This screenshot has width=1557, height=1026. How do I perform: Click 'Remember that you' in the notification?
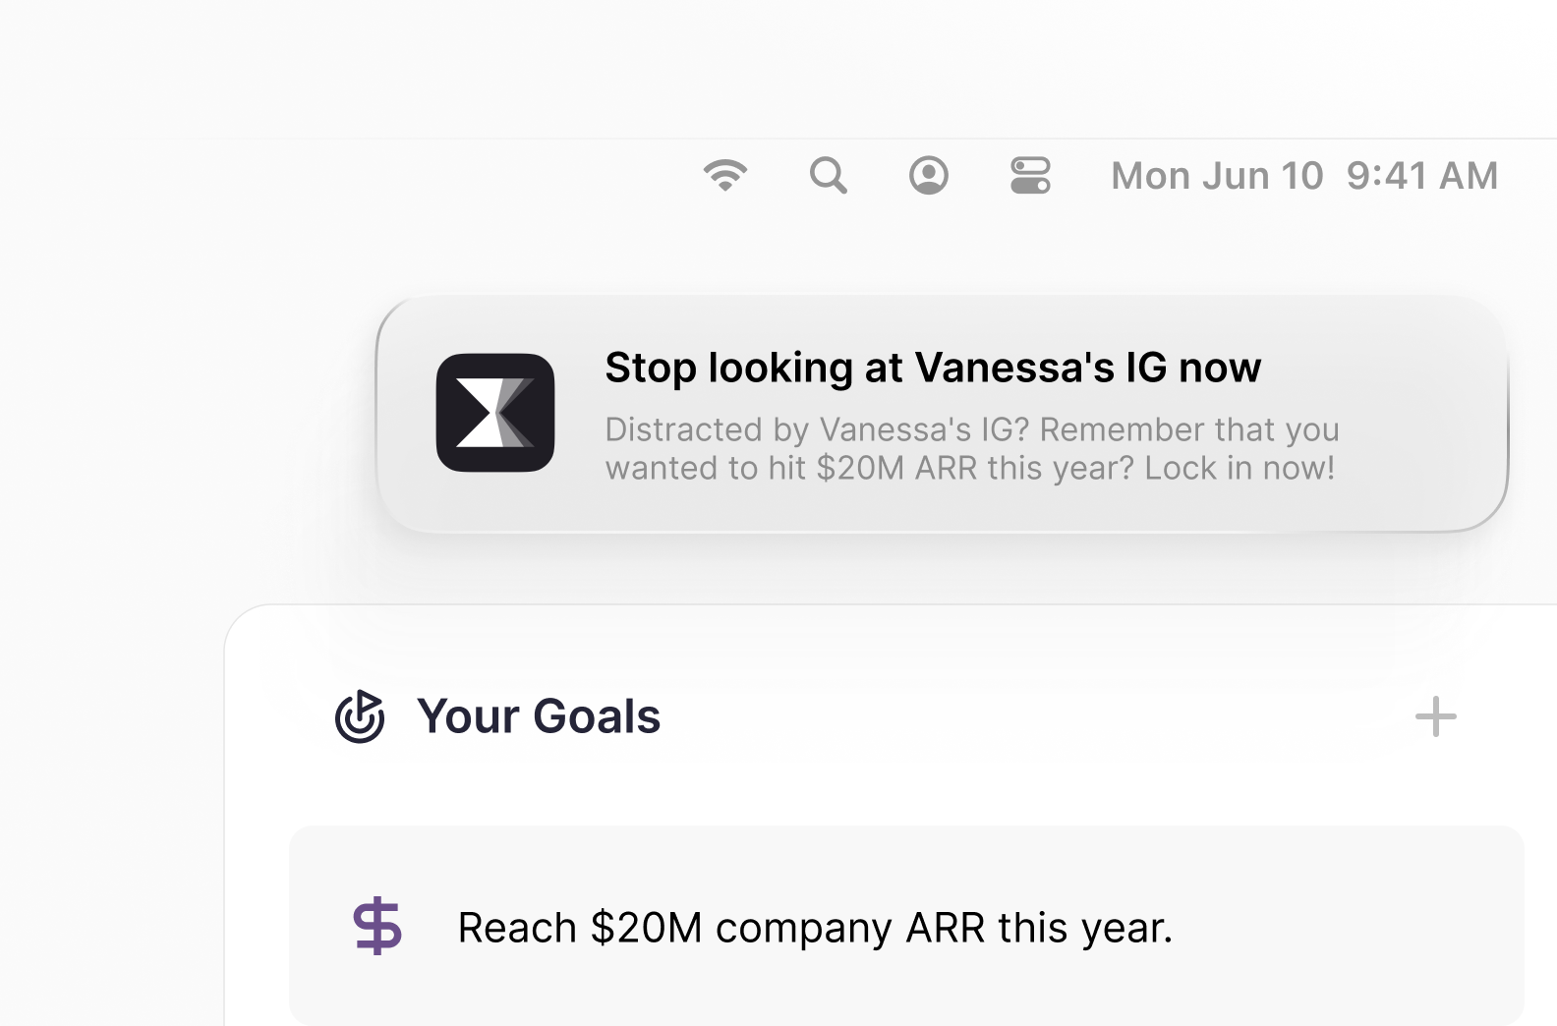[1189, 429]
